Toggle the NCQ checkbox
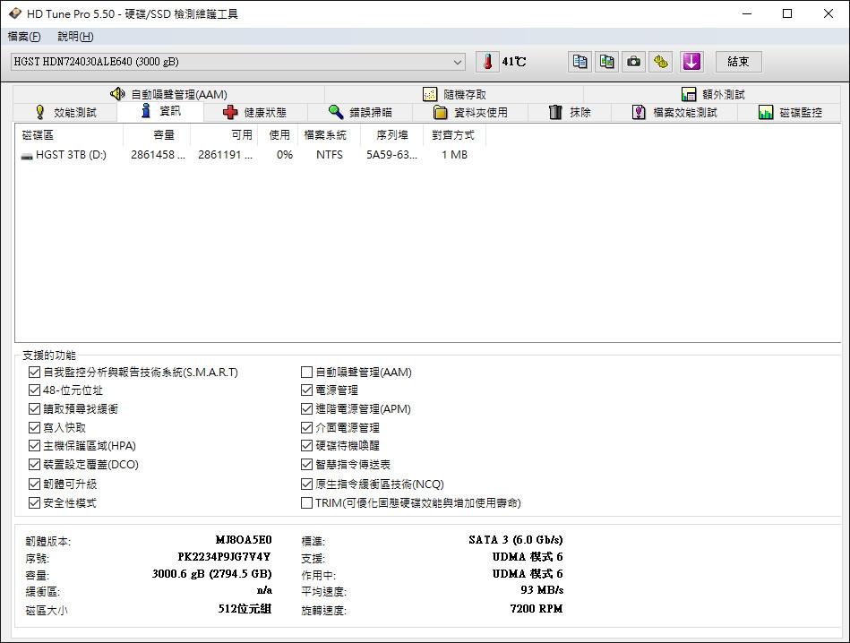The height and width of the screenshot is (643, 850). click(x=306, y=484)
